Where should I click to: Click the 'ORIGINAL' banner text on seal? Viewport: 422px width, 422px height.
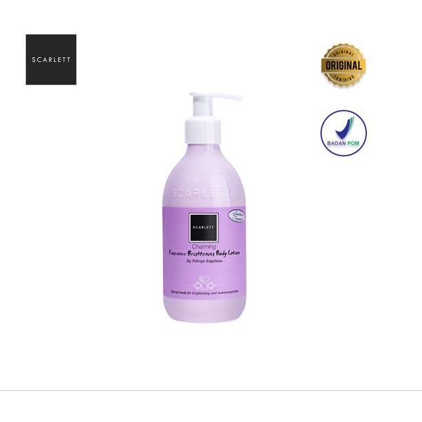pyautogui.click(x=343, y=65)
